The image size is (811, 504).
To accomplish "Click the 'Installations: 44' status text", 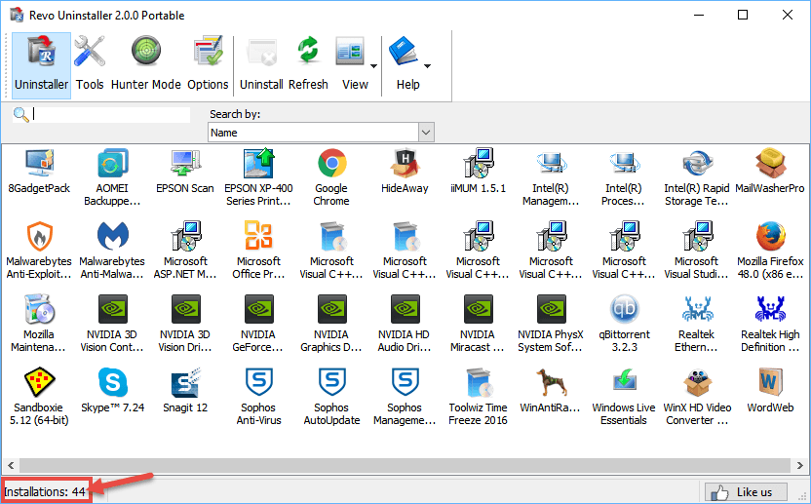I will point(45,491).
